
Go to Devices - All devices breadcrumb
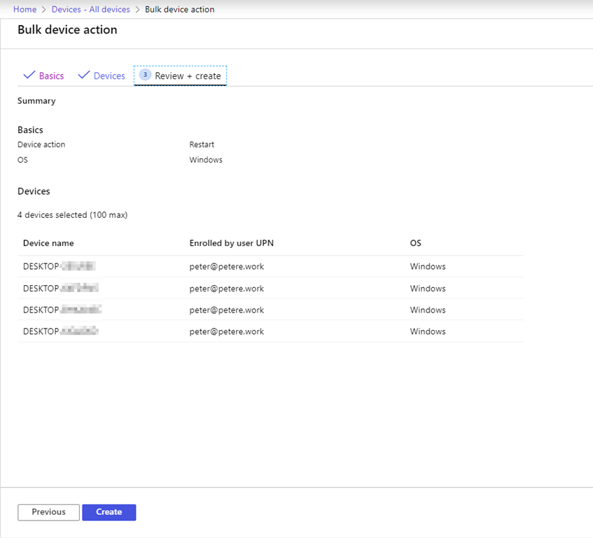pos(90,9)
